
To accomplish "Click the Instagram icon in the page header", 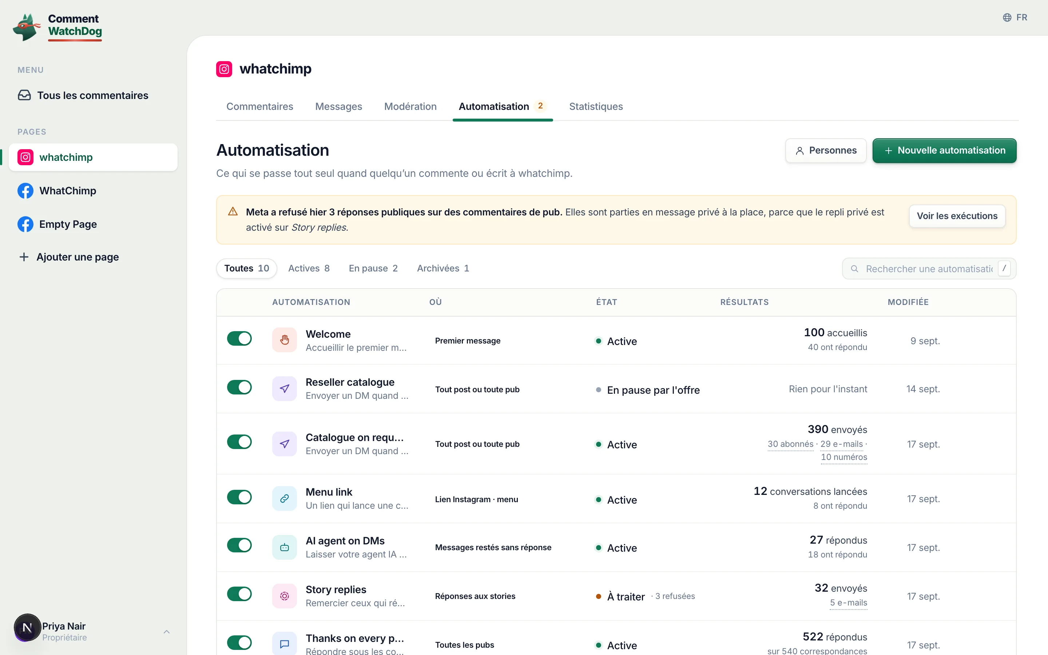I will [x=224, y=69].
